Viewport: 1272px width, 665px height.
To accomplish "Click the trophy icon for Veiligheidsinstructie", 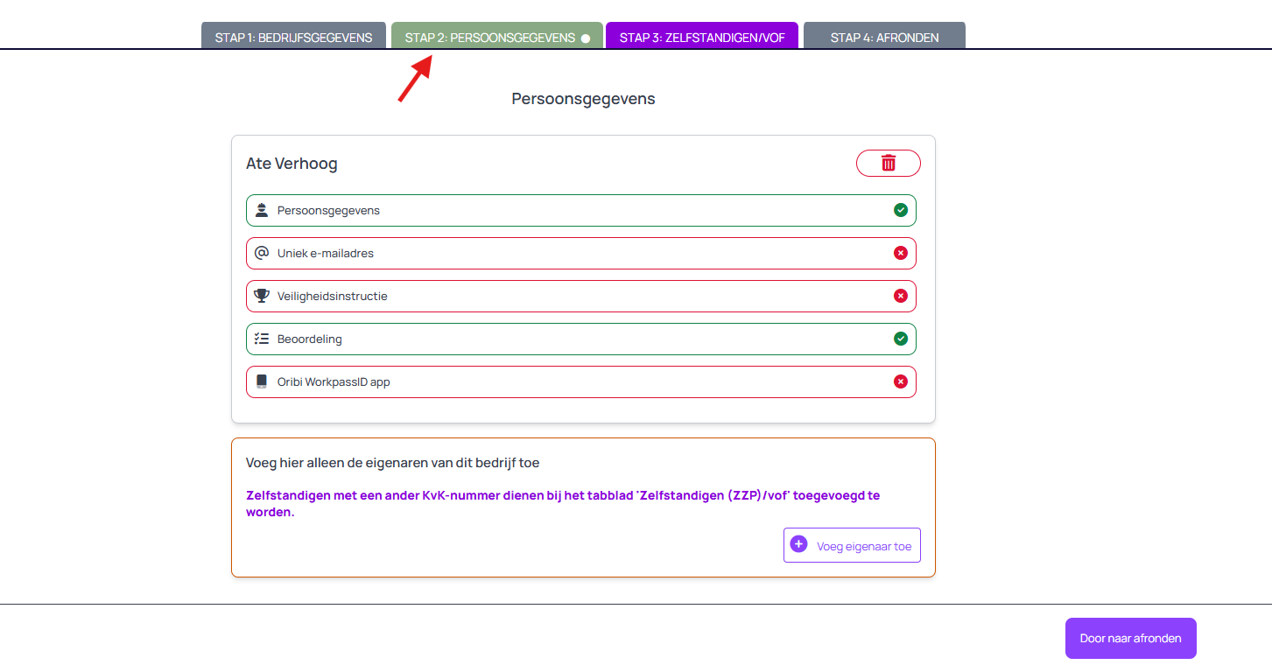I will (x=261, y=296).
